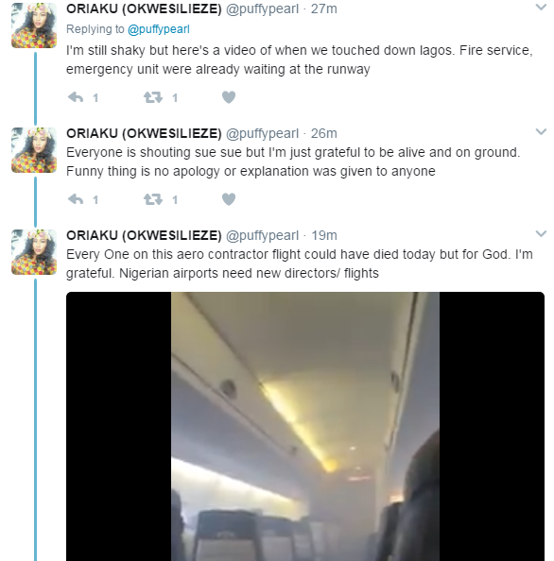Image resolution: width=554 pixels, height=561 pixels.
Task: Reply to the 27m tweet about touching down Lagos
Action: [76, 97]
